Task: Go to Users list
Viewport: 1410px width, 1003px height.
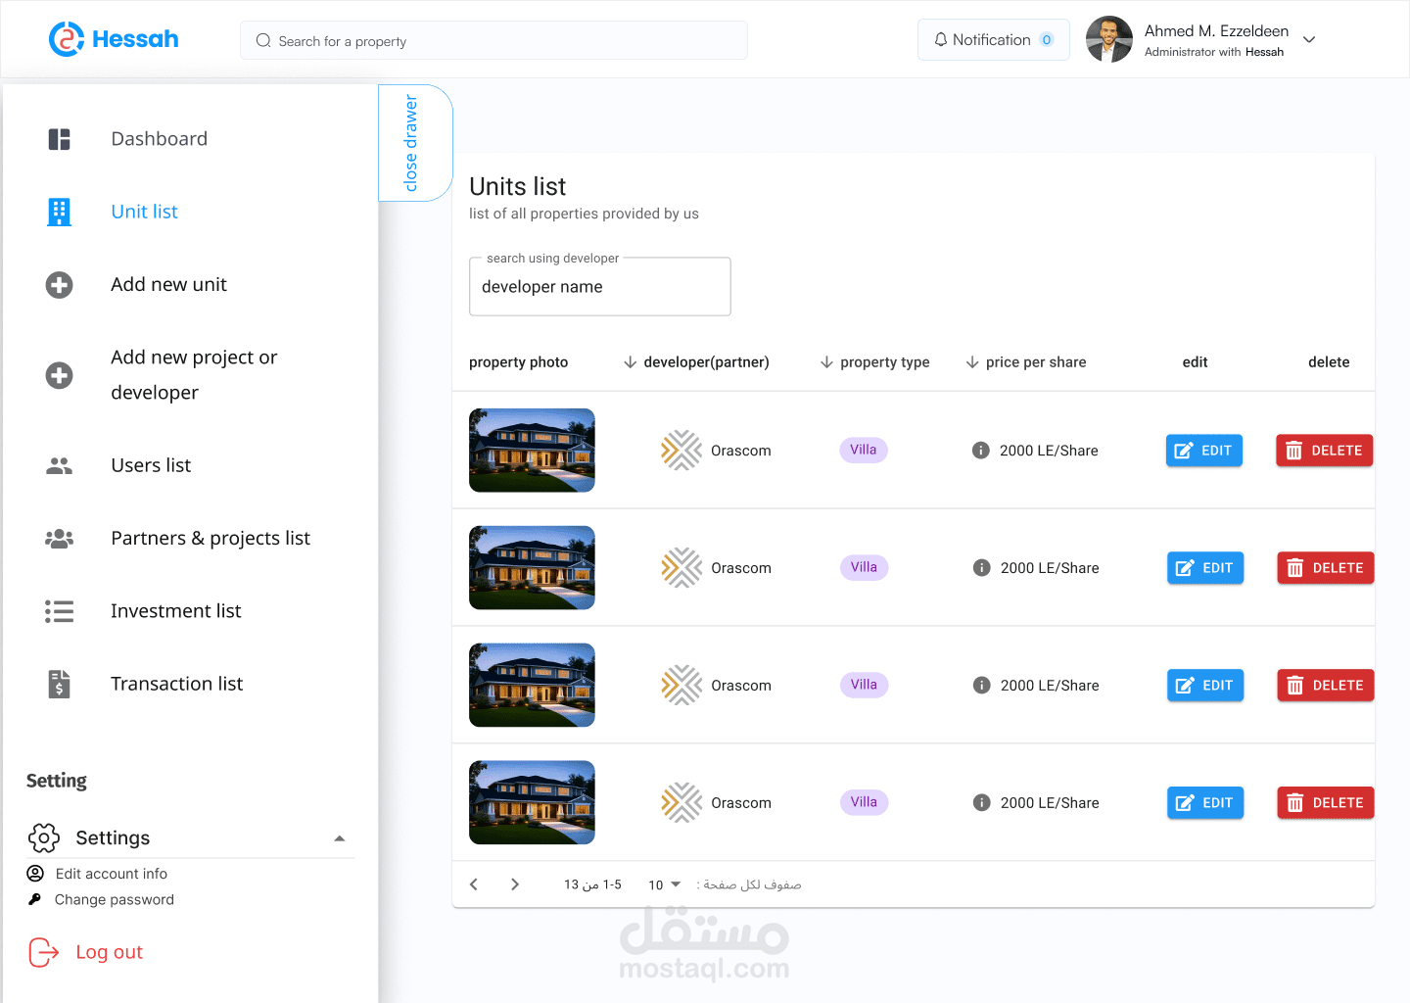Action: 151,465
